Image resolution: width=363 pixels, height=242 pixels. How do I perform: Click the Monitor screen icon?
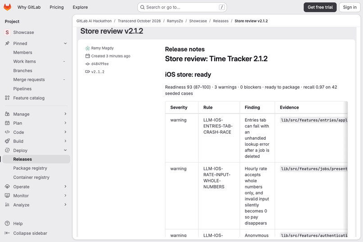click(x=7, y=196)
